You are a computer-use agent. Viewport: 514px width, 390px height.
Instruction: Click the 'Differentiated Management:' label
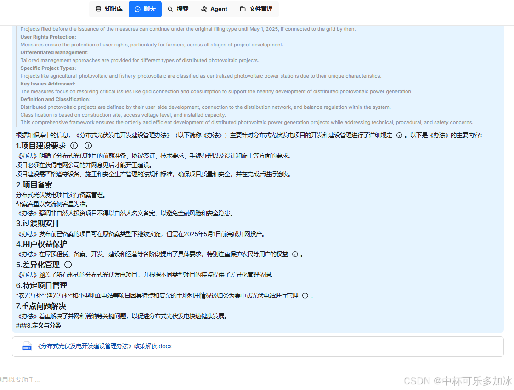click(x=54, y=53)
